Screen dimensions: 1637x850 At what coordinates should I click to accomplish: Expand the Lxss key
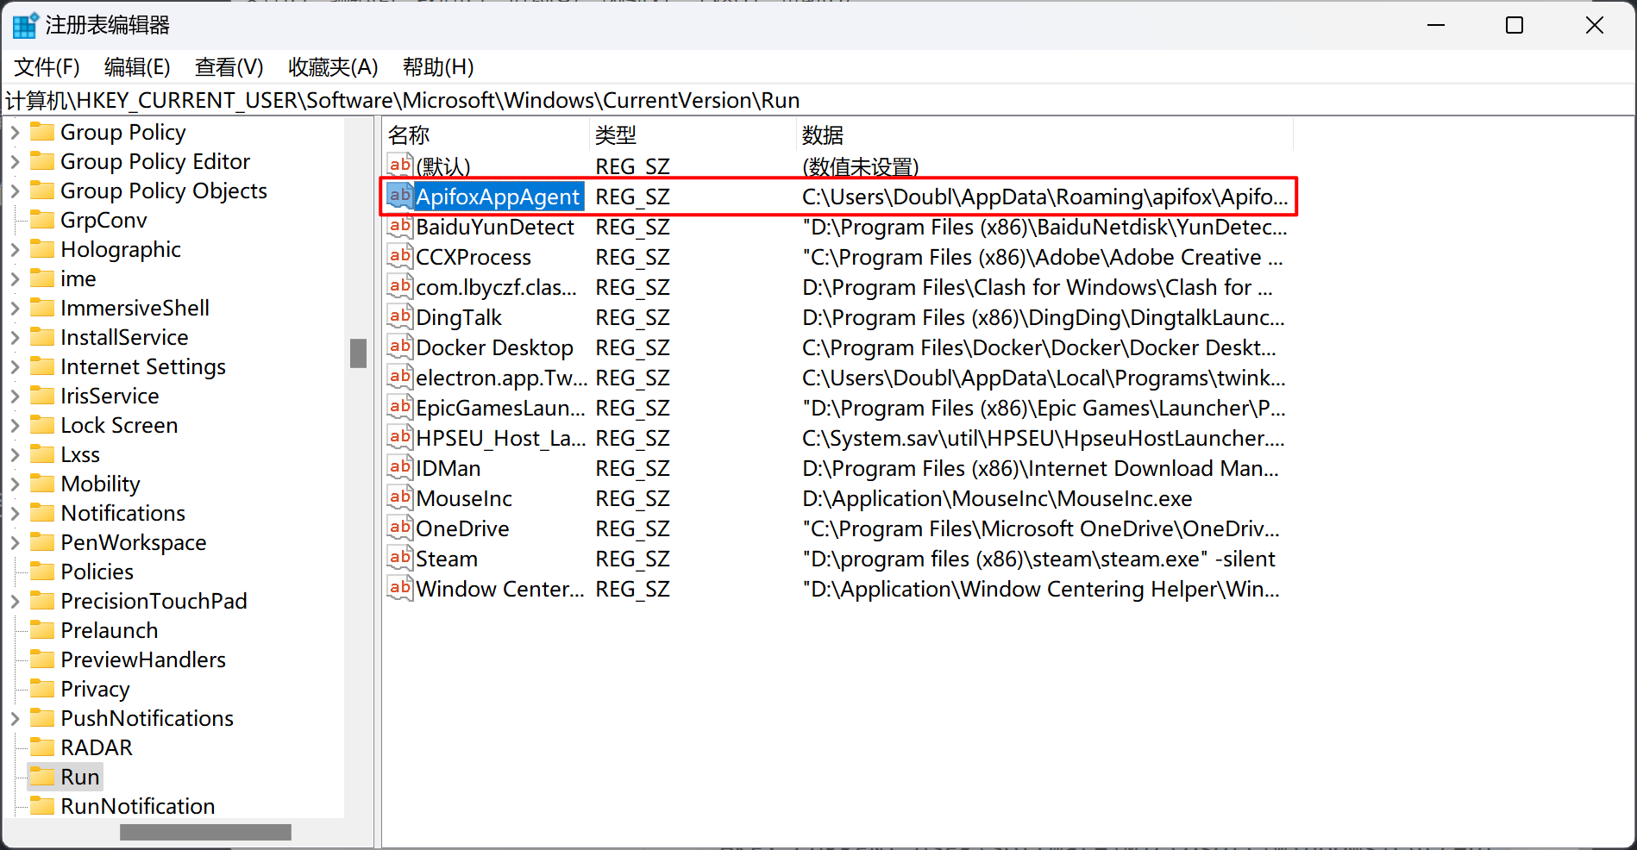(x=15, y=455)
